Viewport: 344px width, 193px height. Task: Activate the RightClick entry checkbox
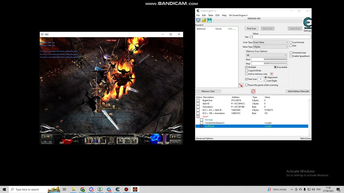click(x=198, y=101)
